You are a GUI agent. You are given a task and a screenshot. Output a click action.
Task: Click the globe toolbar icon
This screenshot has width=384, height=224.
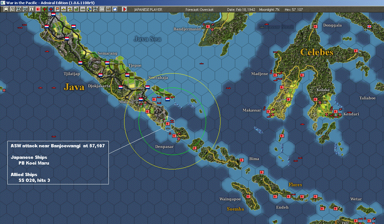tap(89, 9)
